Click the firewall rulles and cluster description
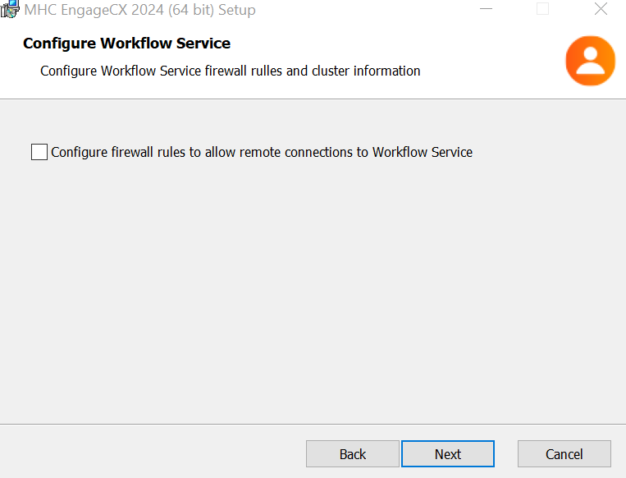The image size is (626, 478). (x=230, y=71)
